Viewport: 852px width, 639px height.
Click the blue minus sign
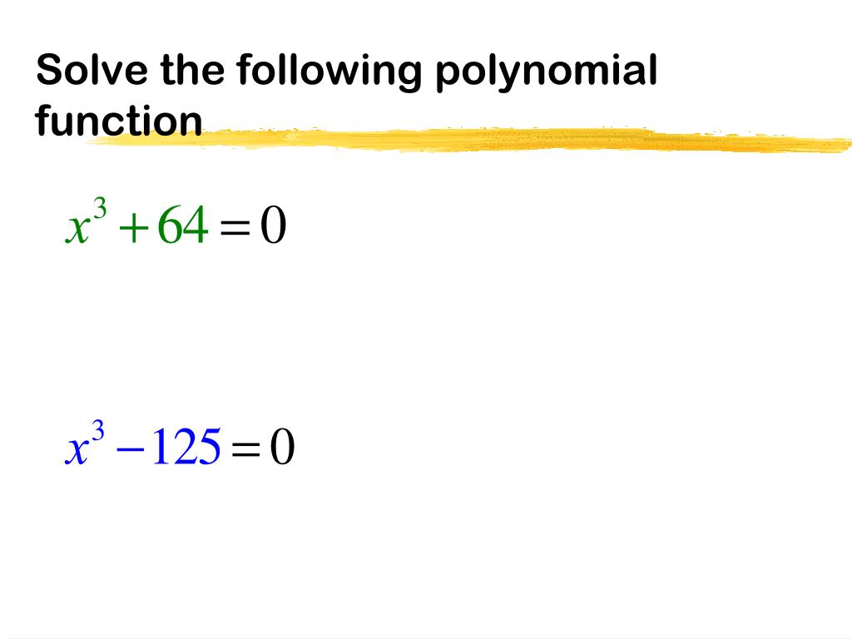click(x=131, y=449)
